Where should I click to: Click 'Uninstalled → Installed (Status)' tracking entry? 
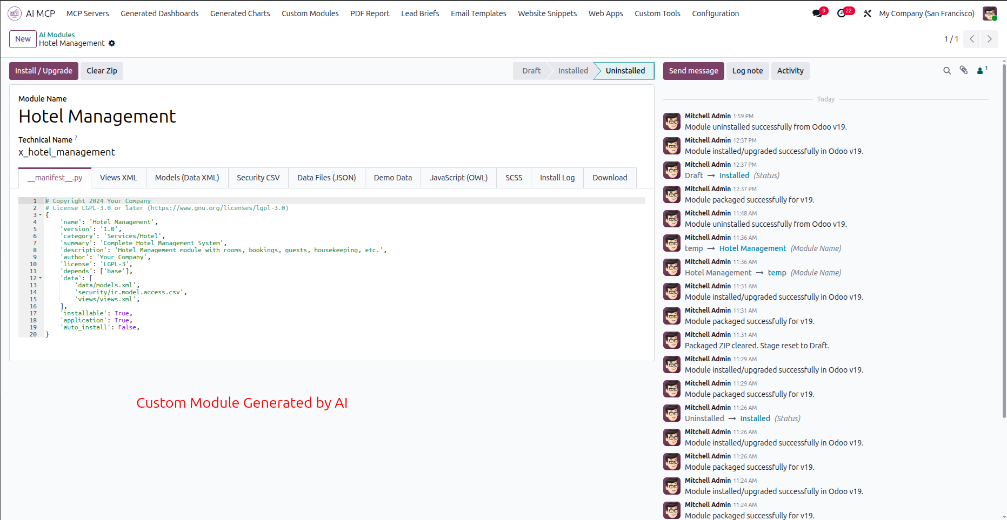pos(742,418)
